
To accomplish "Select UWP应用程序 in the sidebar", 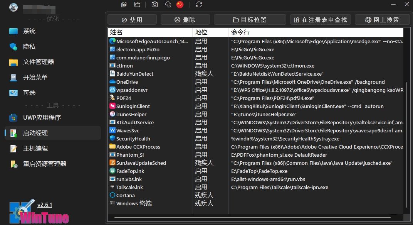I will [x=42, y=117].
